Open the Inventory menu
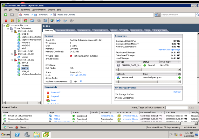This screenshot has height=139, width=199. click(25, 10)
